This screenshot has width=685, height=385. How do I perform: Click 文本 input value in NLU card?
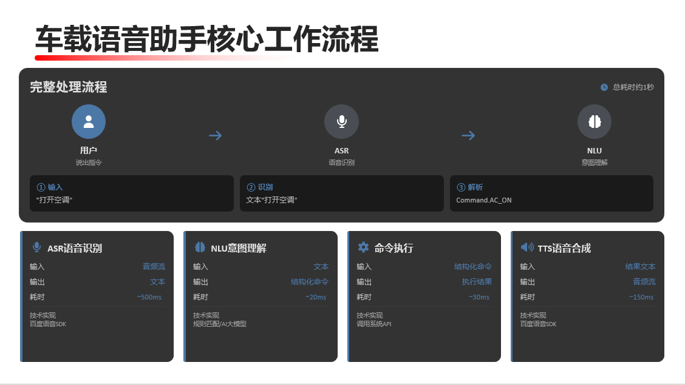321,266
